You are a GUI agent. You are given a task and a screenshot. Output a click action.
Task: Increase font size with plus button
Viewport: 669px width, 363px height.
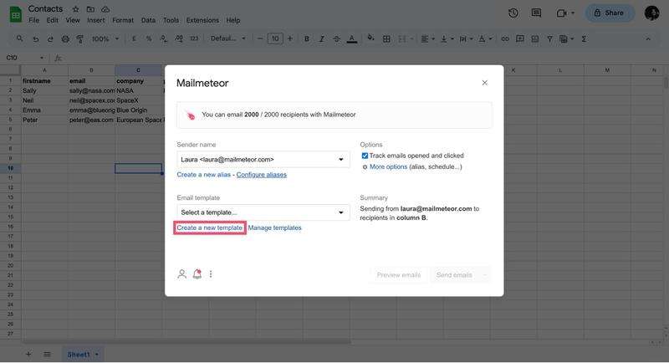coord(290,38)
